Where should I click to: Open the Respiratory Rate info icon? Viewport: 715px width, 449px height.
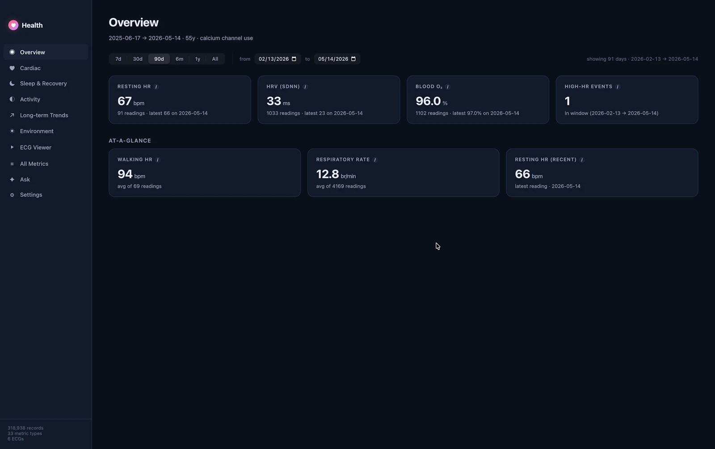[375, 160]
